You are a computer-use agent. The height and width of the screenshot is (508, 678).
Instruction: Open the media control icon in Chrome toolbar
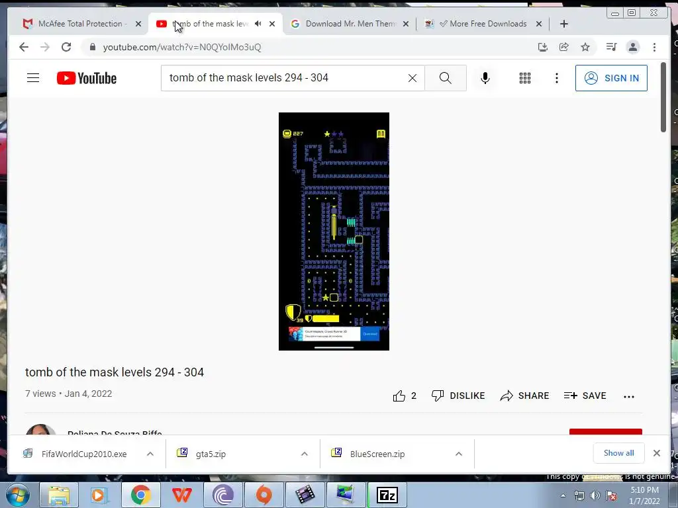point(611,47)
